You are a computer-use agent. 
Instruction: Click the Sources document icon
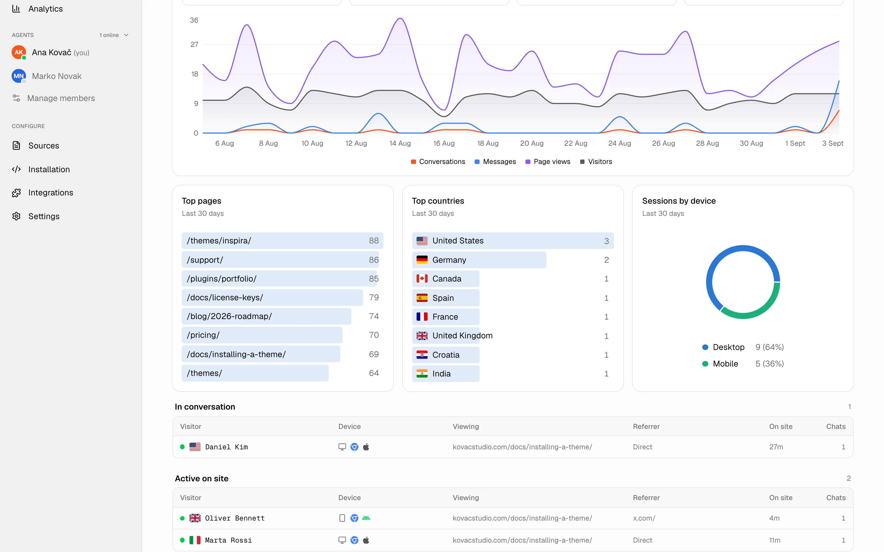16,146
